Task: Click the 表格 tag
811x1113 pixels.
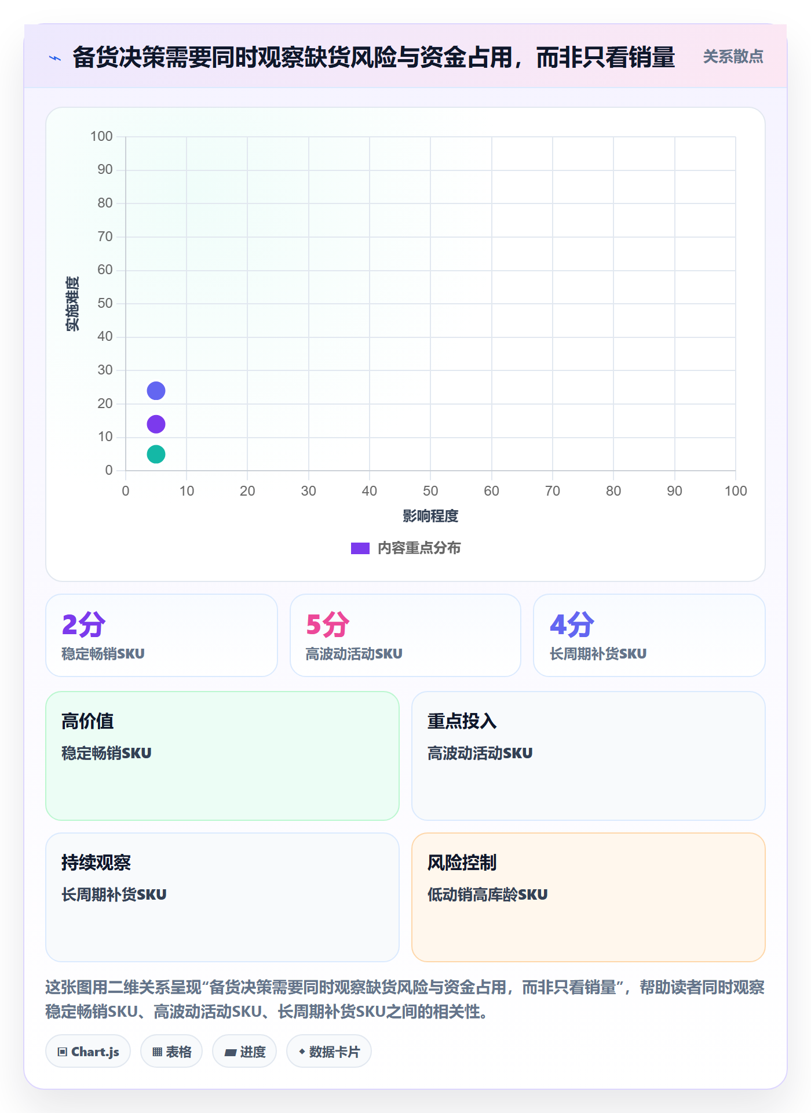Action: [171, 1052]
